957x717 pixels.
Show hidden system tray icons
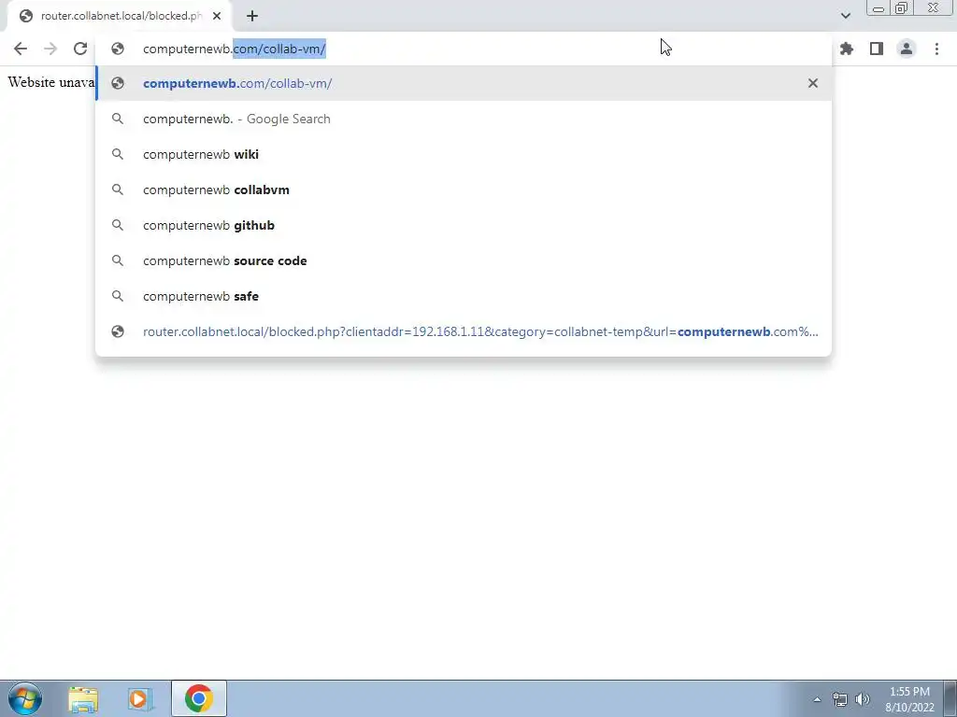(817, 699)
